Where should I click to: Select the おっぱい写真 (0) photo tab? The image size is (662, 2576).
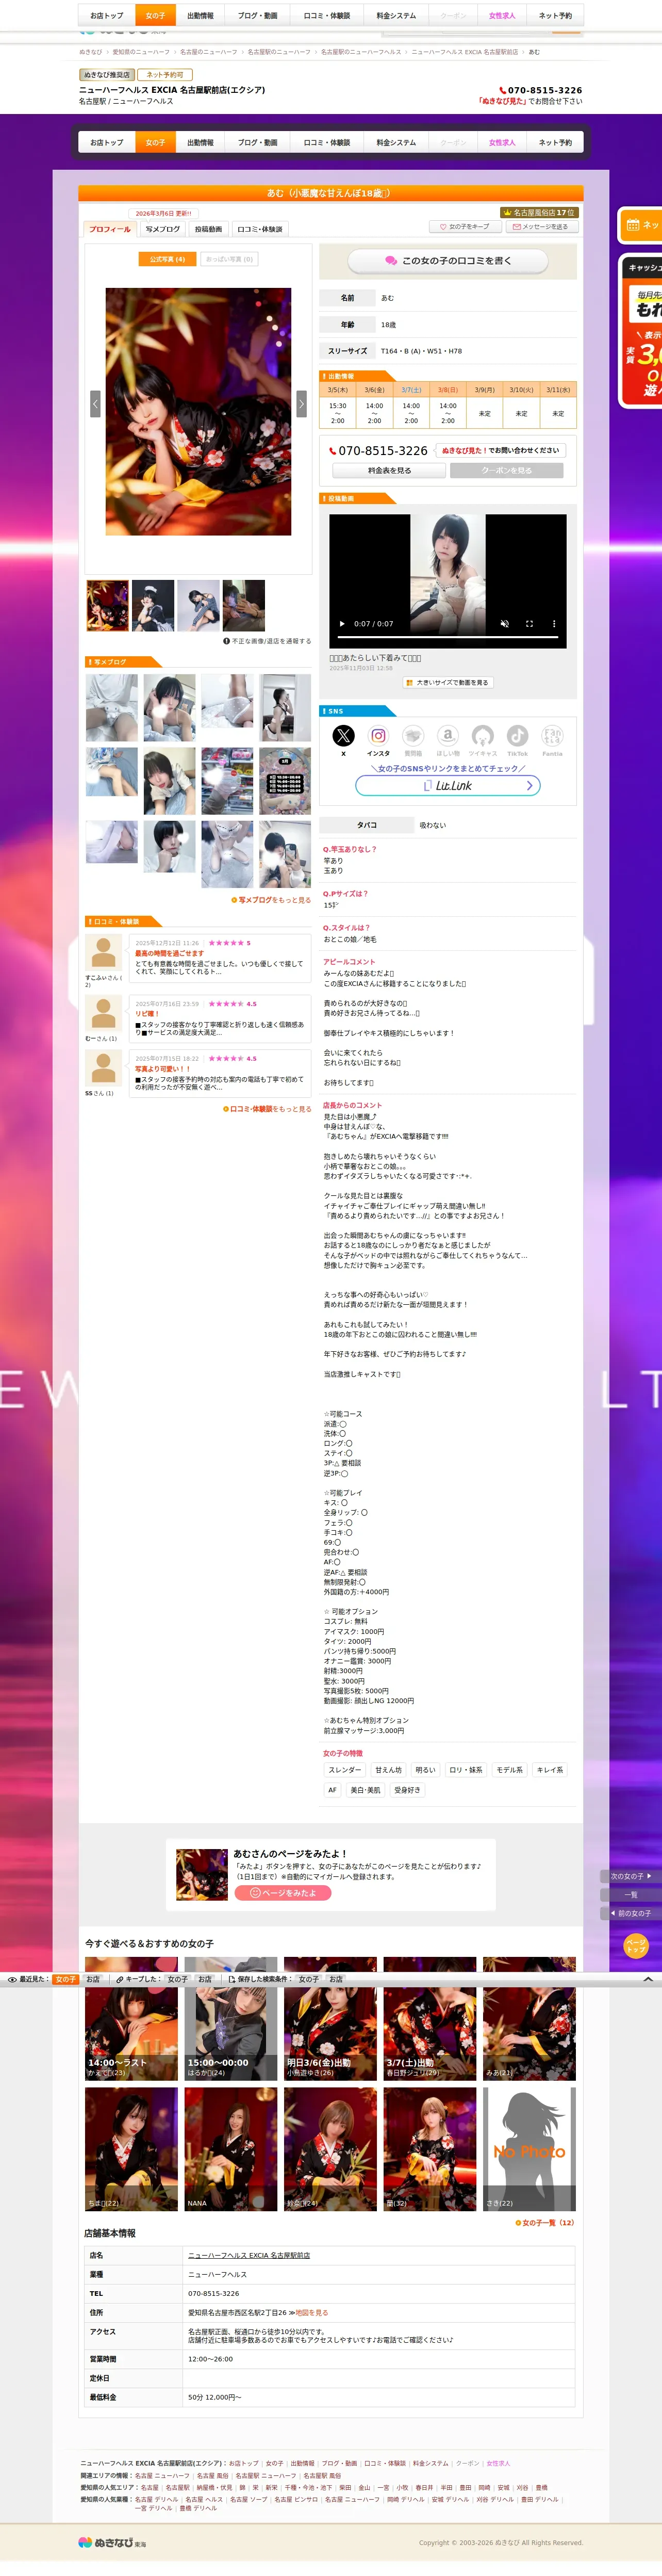coord(229,259)
